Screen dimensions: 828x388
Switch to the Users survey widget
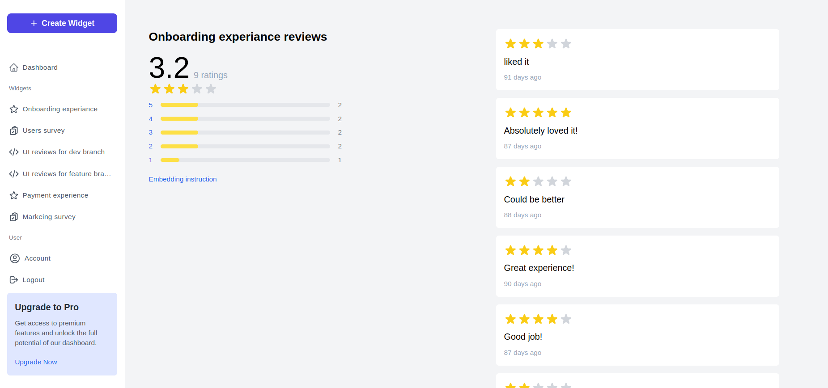[x=43, y=130]
